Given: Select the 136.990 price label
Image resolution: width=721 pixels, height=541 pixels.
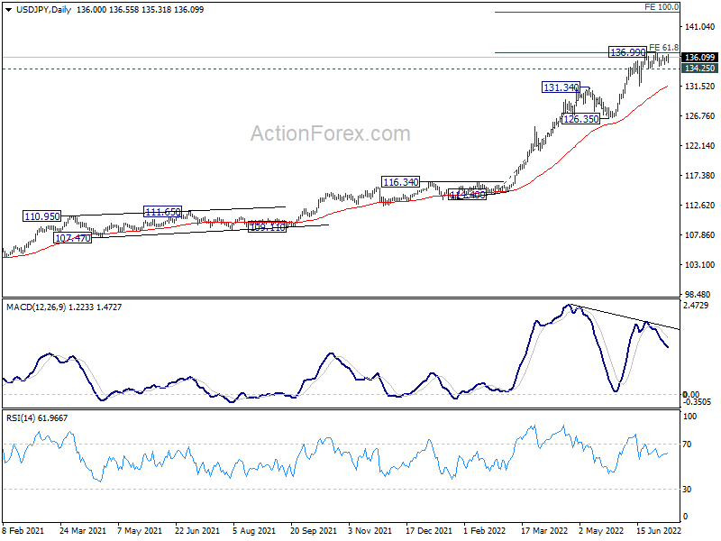Looking at the screenshot, I should [x=627, y=52].
